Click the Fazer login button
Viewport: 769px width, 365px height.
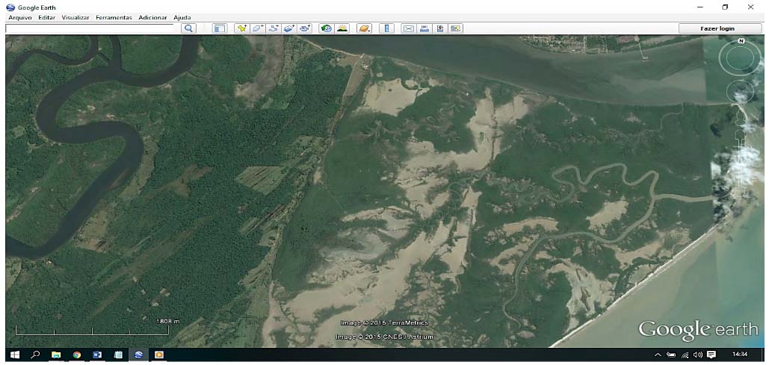(x=719, y=28)
